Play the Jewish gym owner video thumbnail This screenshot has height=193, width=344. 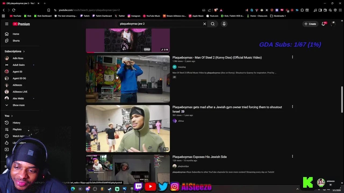tap(128, 129)
